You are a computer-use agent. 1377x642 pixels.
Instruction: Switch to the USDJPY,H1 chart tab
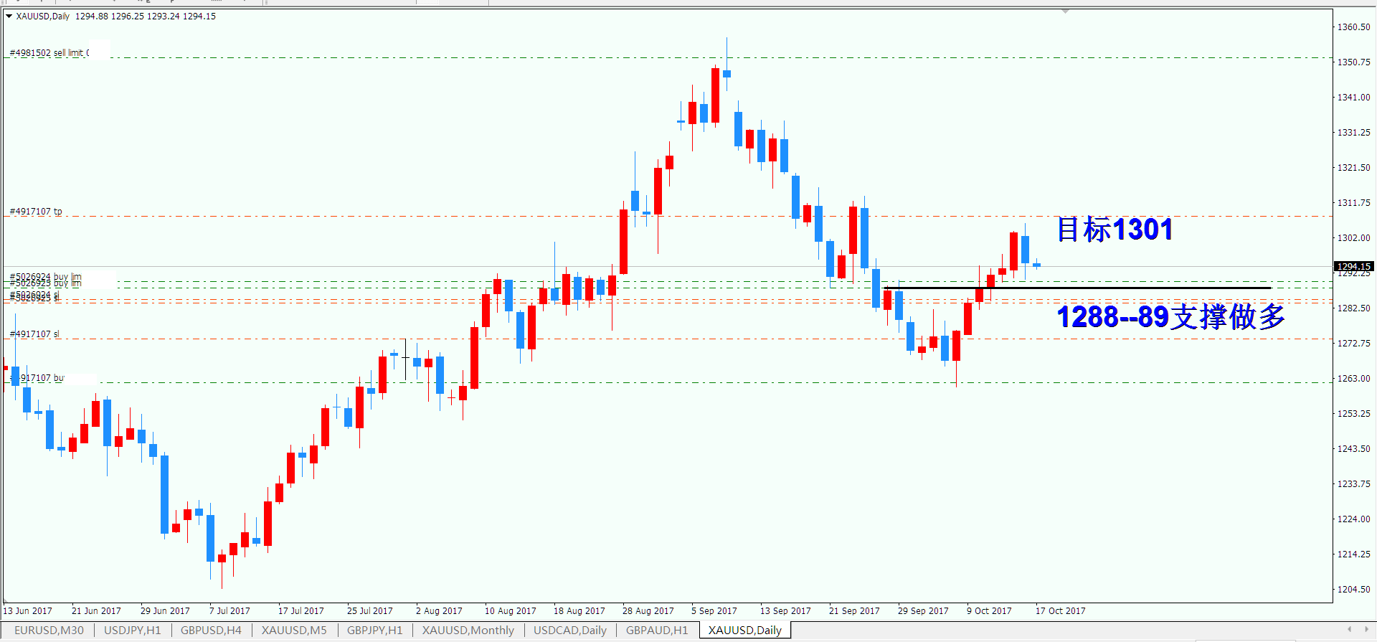pos(133,630)
